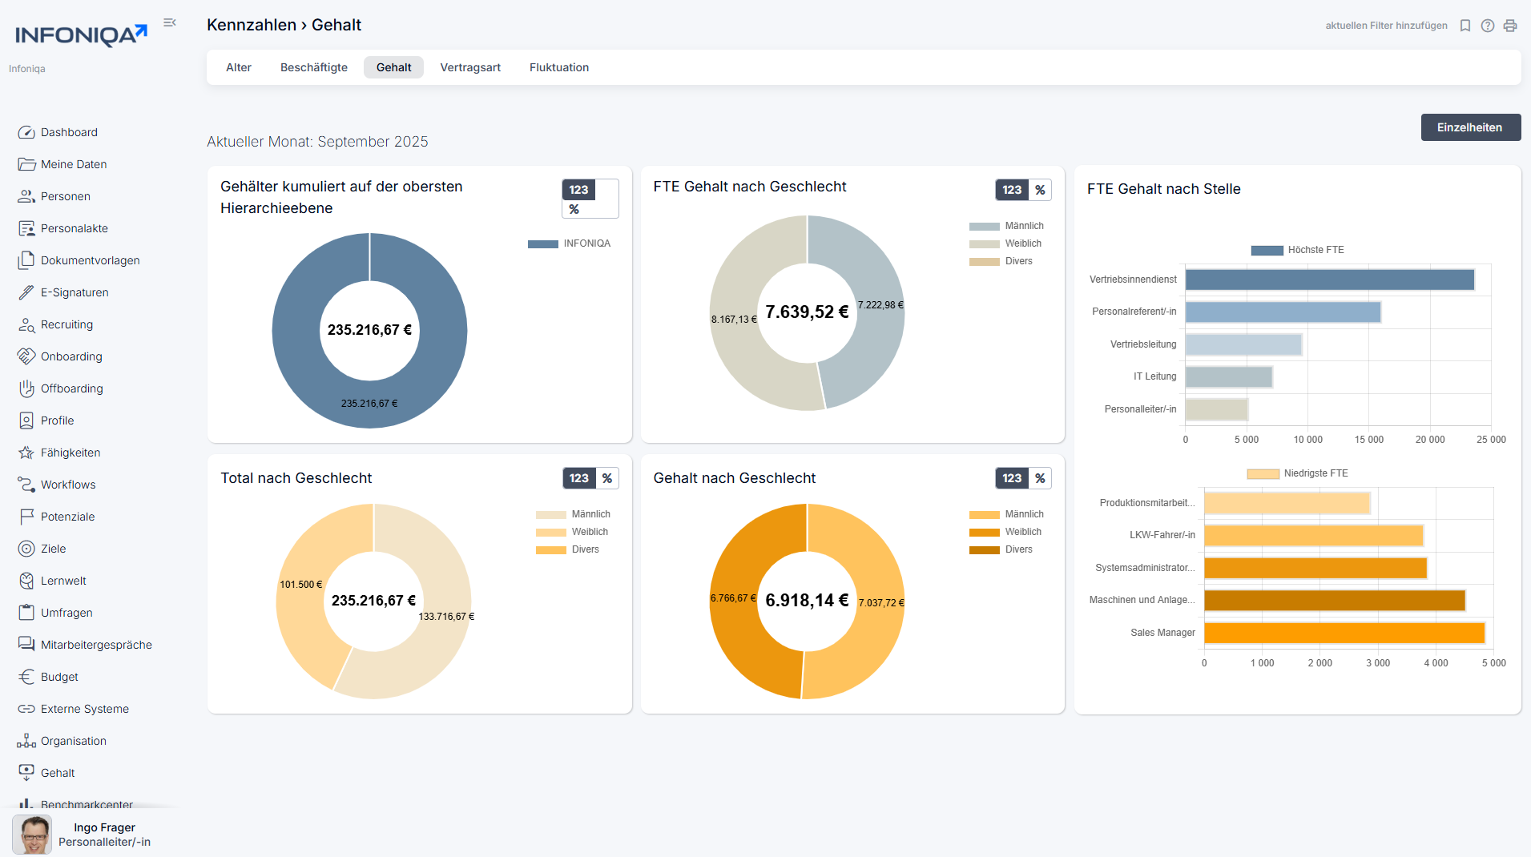Click the 7.639,52 € donut center value

point(807,312)
